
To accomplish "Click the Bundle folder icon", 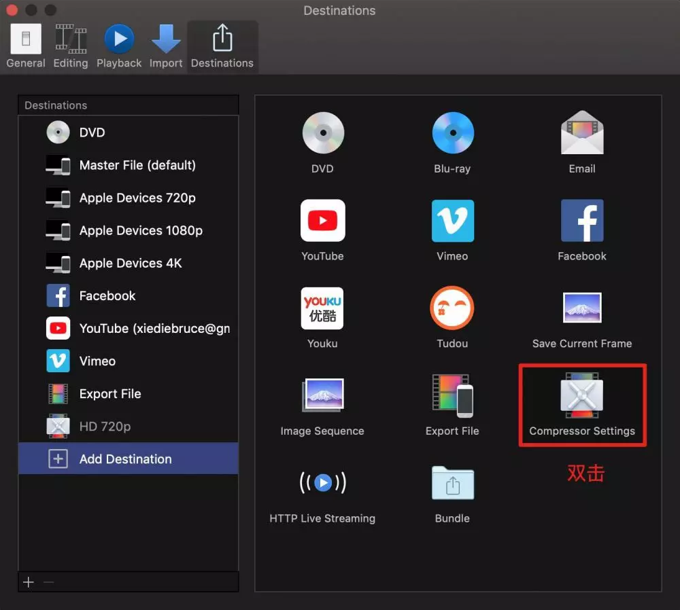I will [x=452, y=483].
